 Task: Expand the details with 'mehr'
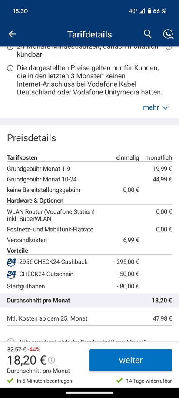[x=151, y=107]
